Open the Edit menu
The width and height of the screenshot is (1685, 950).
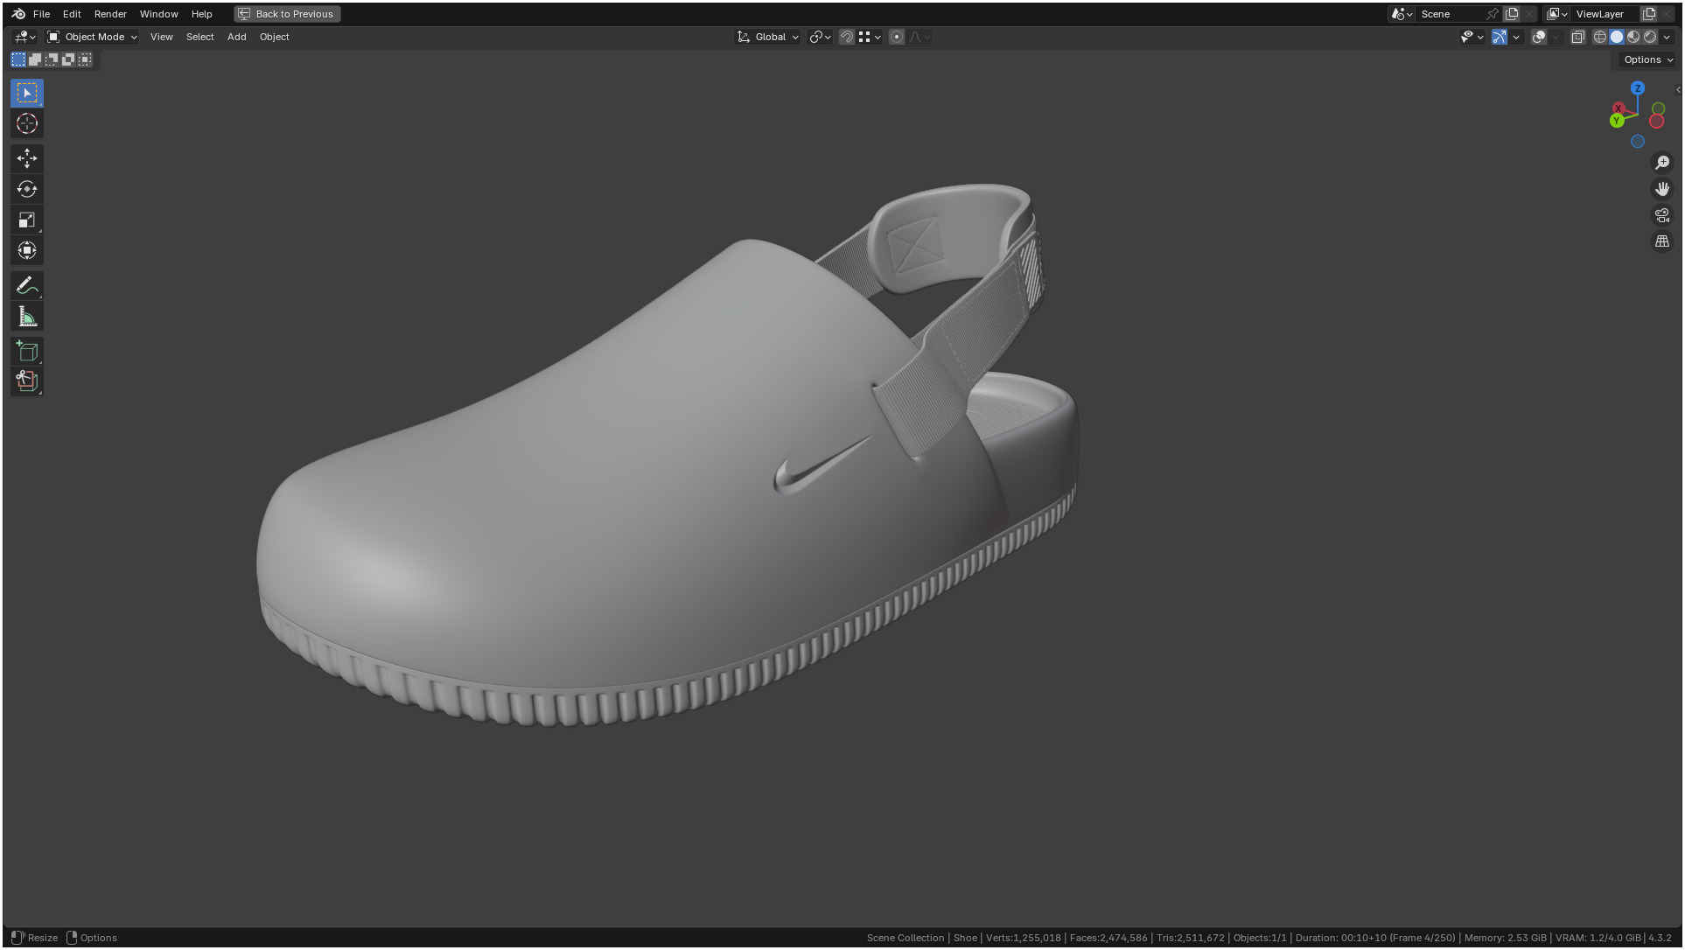[72, 14]
